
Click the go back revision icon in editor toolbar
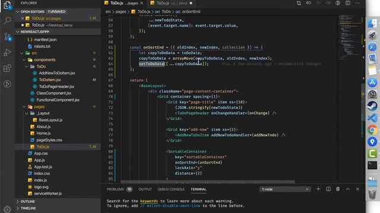click(309, 3)
